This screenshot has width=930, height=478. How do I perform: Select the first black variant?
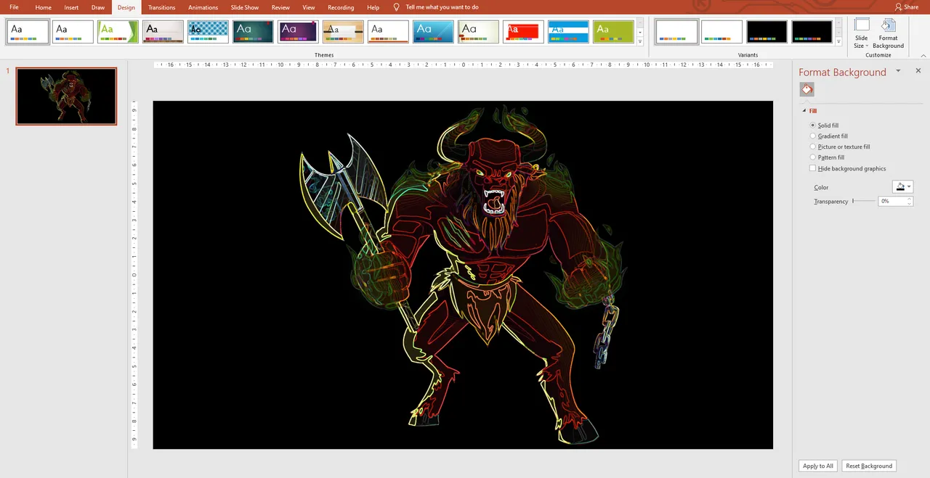coord(767,31)
